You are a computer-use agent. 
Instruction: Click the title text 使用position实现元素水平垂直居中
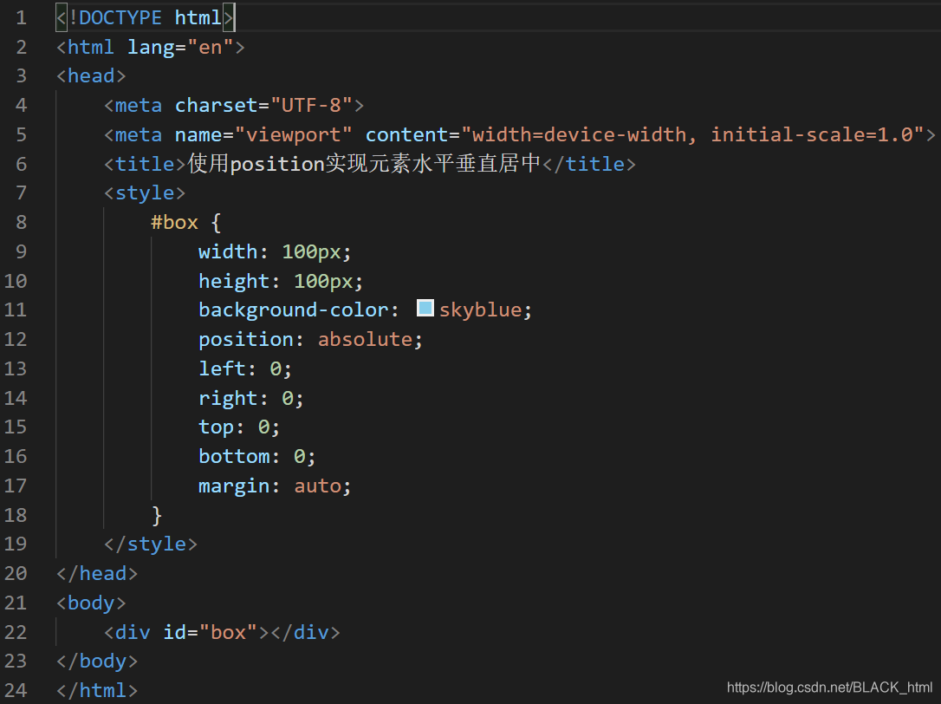click(x=364, y=163)
